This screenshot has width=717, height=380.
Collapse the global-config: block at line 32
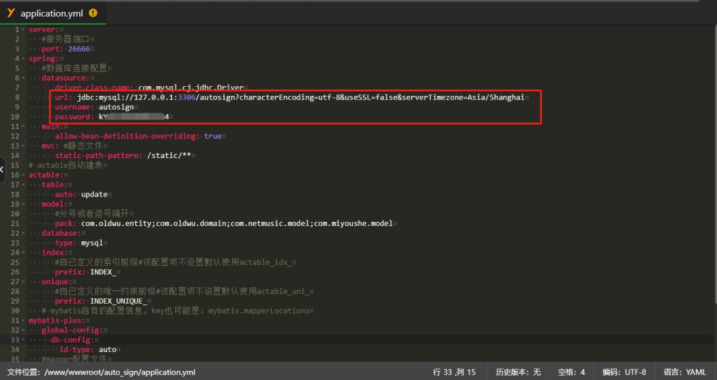pyautogui.click(x=23, y=330)
